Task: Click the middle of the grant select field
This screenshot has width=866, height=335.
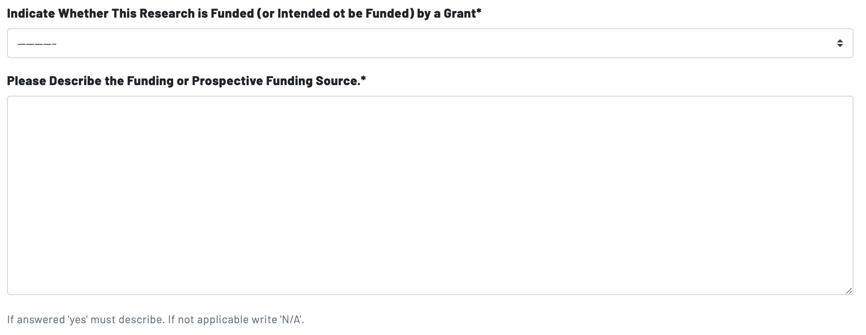Action: 430,43
